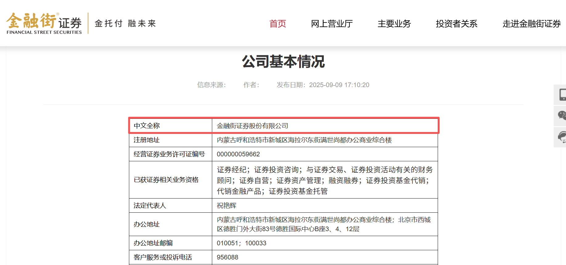The width and height of the screenshot is (566, 265).
Task: Click the business qualifications text starting 证券经纪
Action: coord(325,180)
